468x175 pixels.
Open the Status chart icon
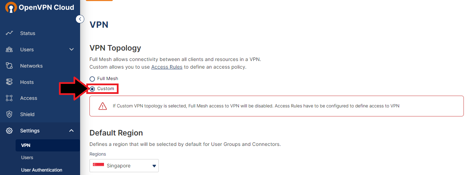(9, 33)
